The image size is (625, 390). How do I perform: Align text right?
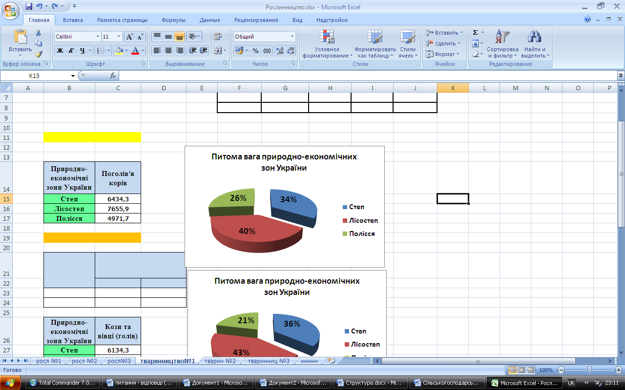pyautogui.click(x=179, y=51)
